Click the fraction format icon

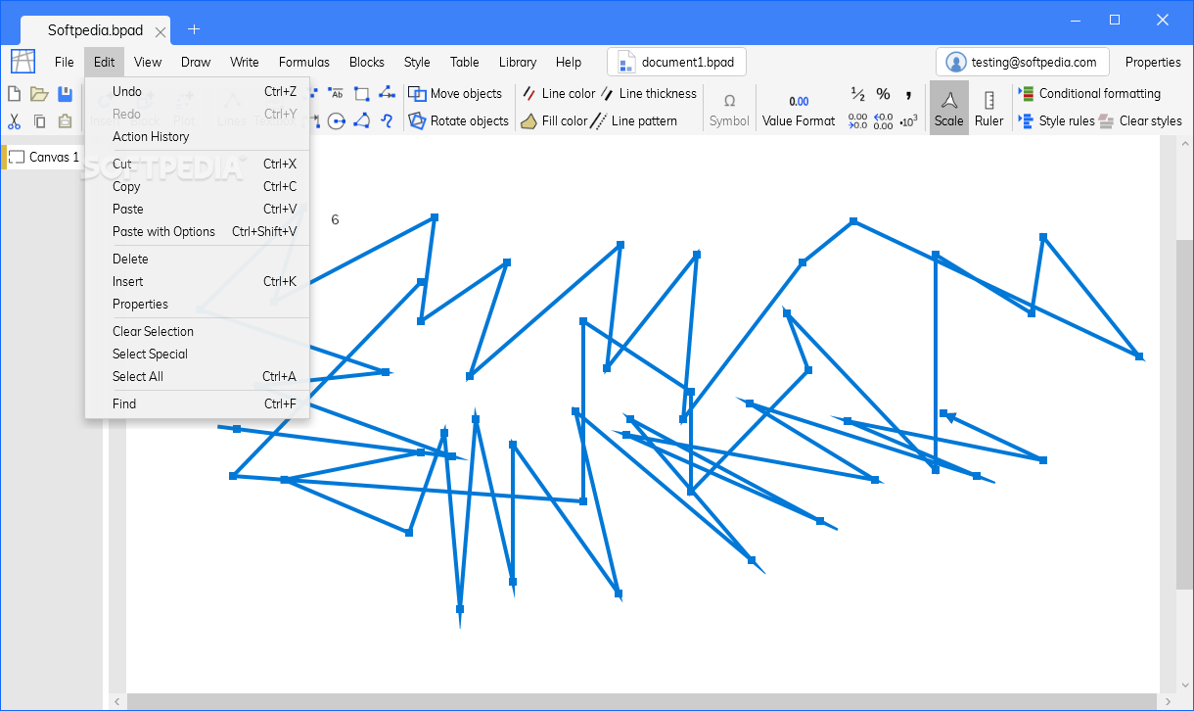pyautogui.click(x=857, y=94)
